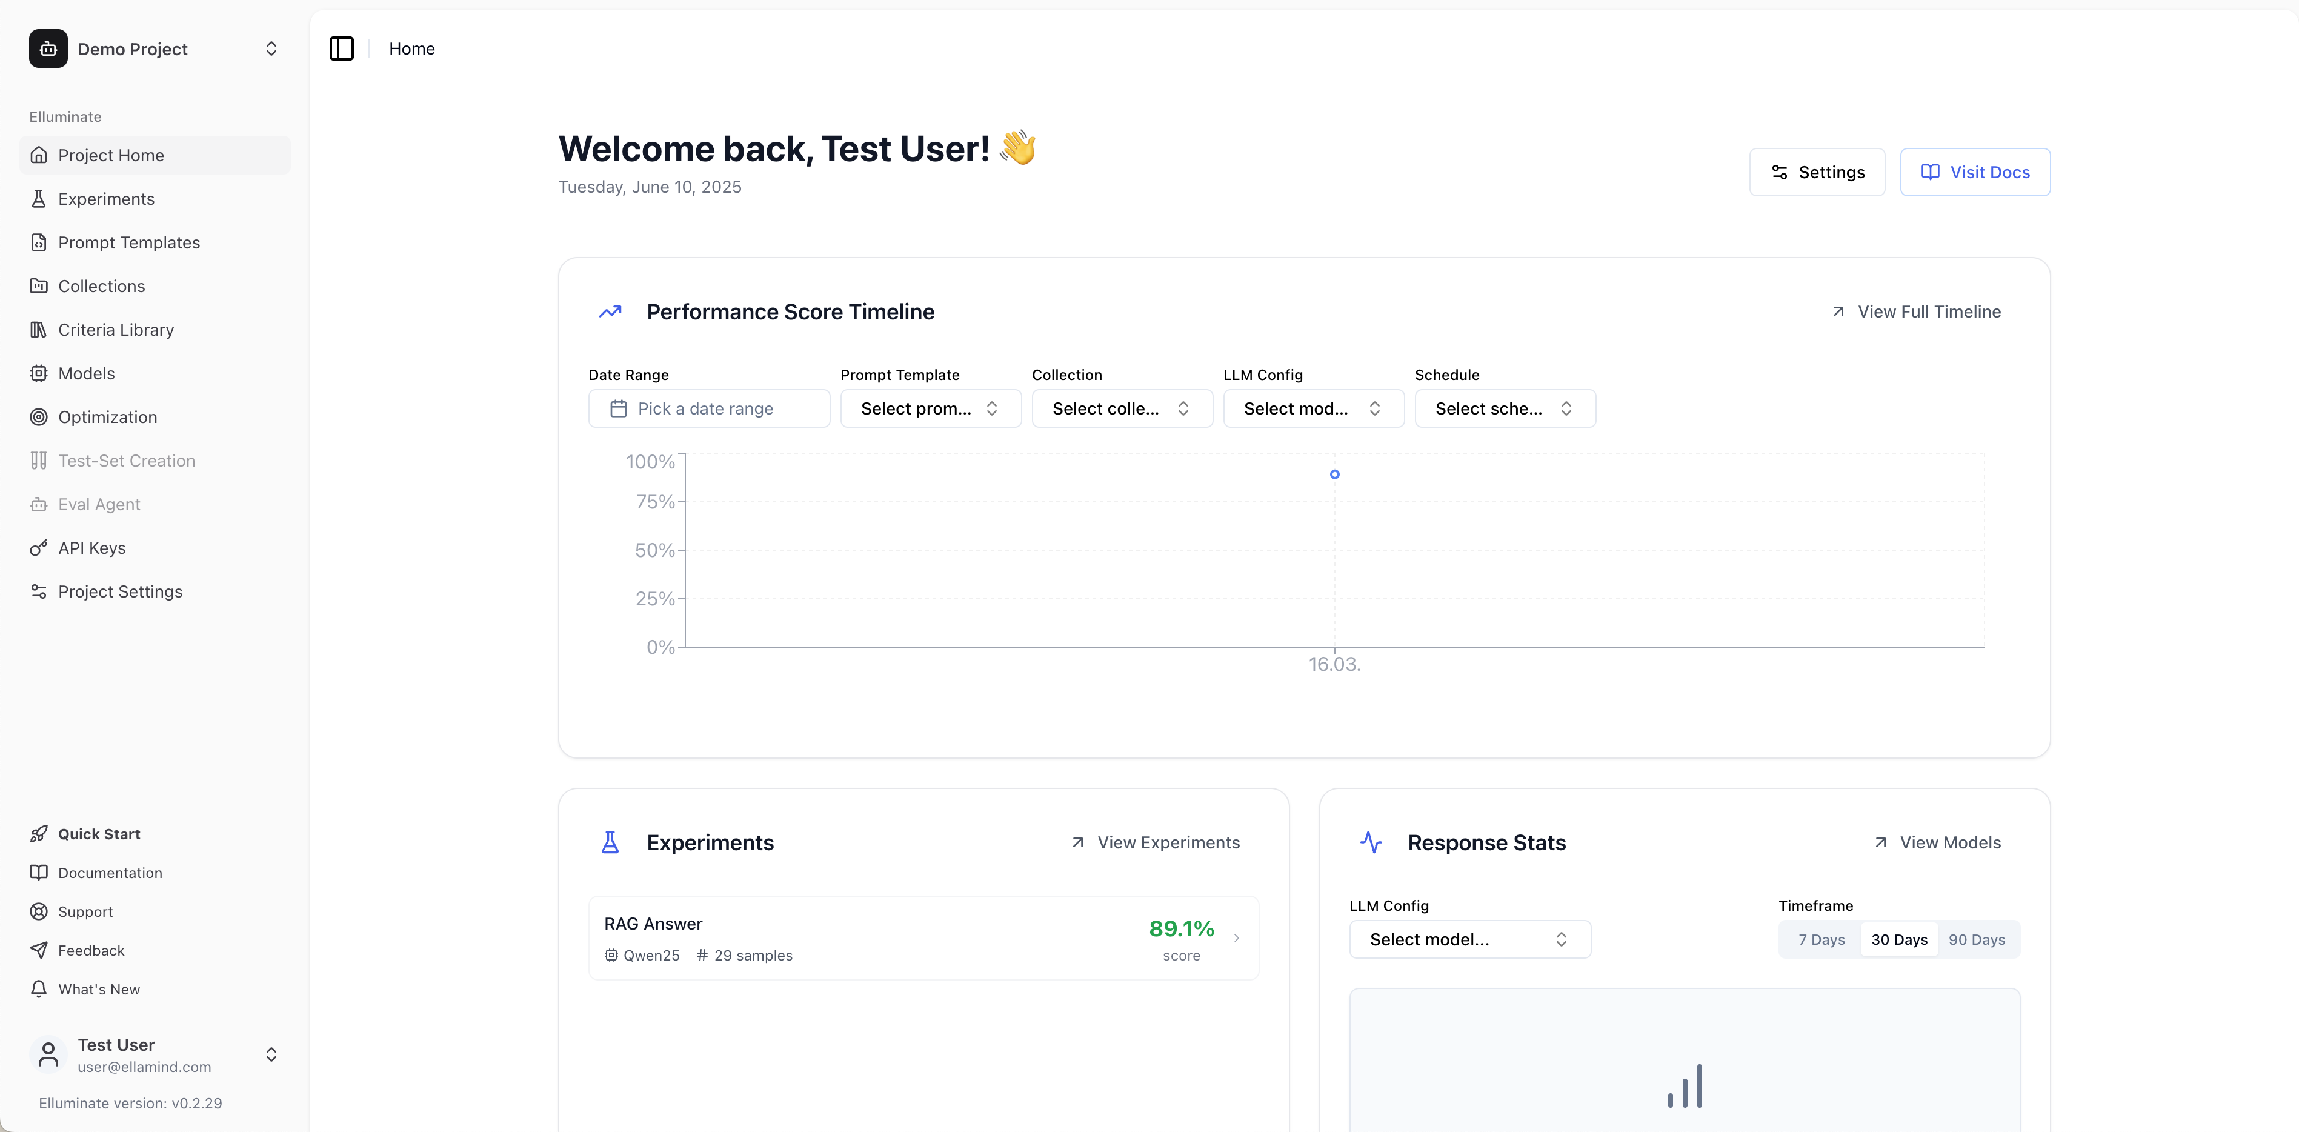Open the API Keys page
This screenshot has height=1132, width=2299.
(155, 548)
